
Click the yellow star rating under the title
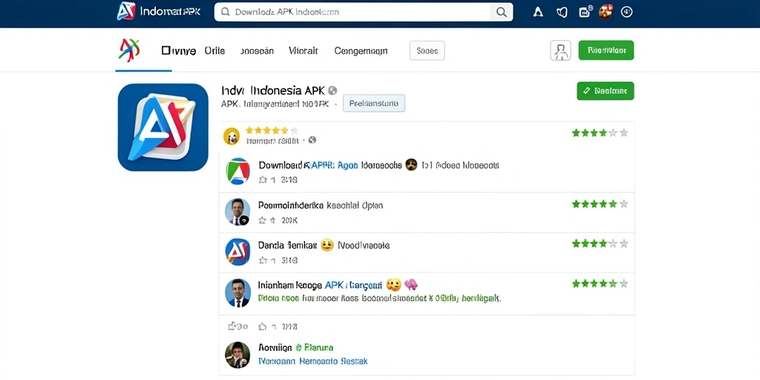click(272, 131)
